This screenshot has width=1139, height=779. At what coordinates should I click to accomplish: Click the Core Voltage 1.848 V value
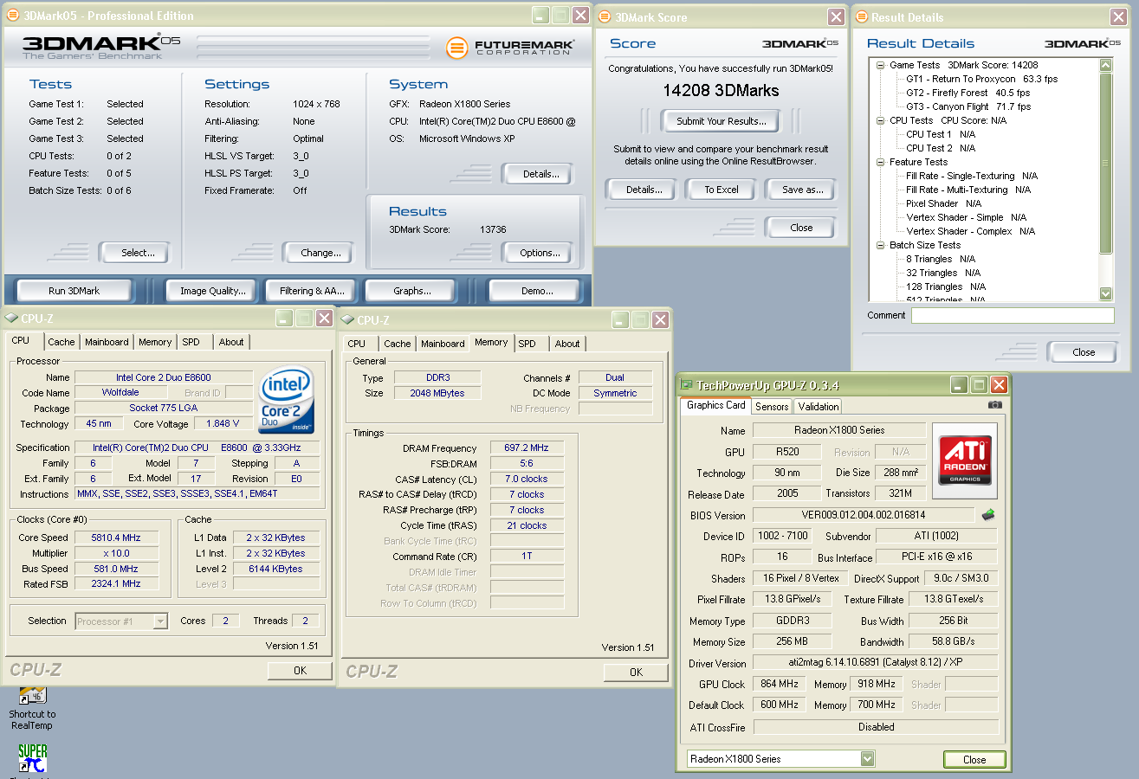223,424
